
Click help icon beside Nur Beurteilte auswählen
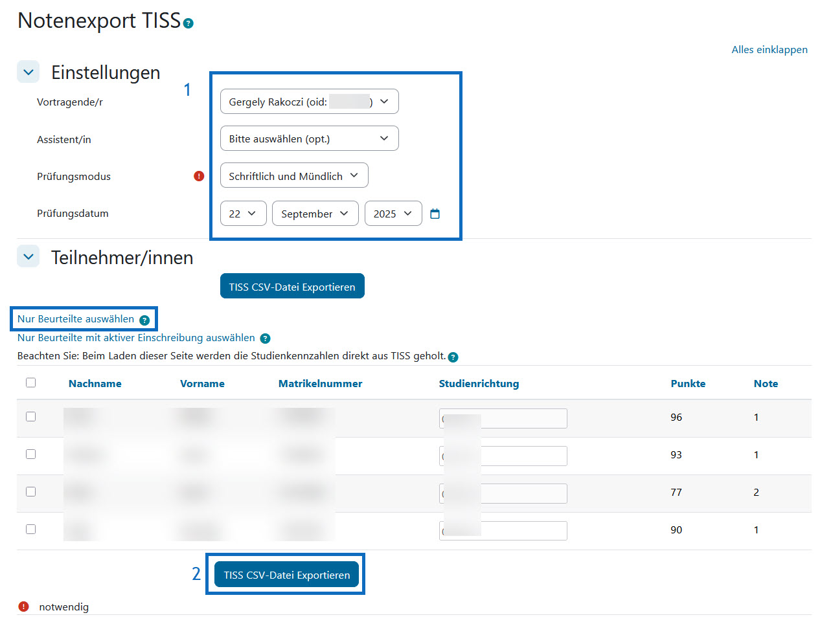pyautogui.click(x=144, y=320)
